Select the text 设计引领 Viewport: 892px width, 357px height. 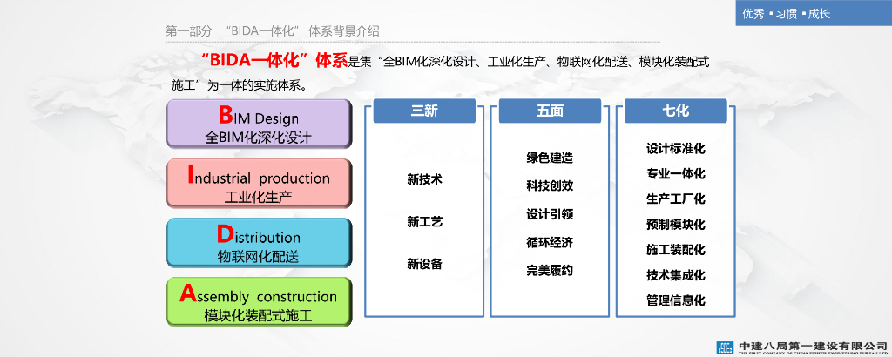(x=550, y=214)
